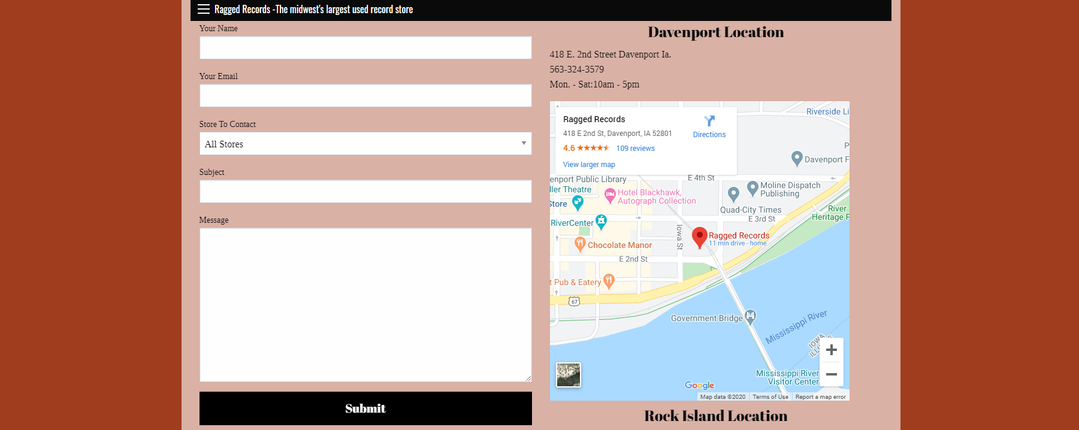Screen dimensions: 1079x430
Task: Zoom out the map with minus button
Action: (831, 374)
